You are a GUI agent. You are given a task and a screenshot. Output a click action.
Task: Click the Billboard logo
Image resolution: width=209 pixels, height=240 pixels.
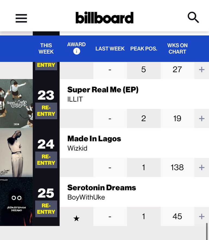pos(104,18)
